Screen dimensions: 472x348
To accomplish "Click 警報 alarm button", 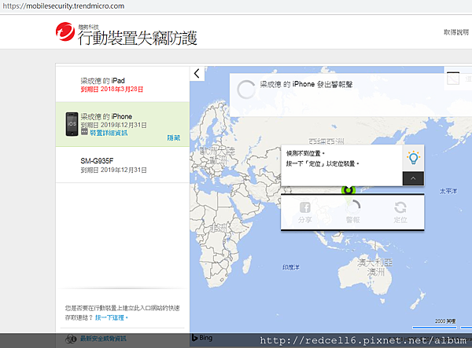I will [x=352, y=212].
